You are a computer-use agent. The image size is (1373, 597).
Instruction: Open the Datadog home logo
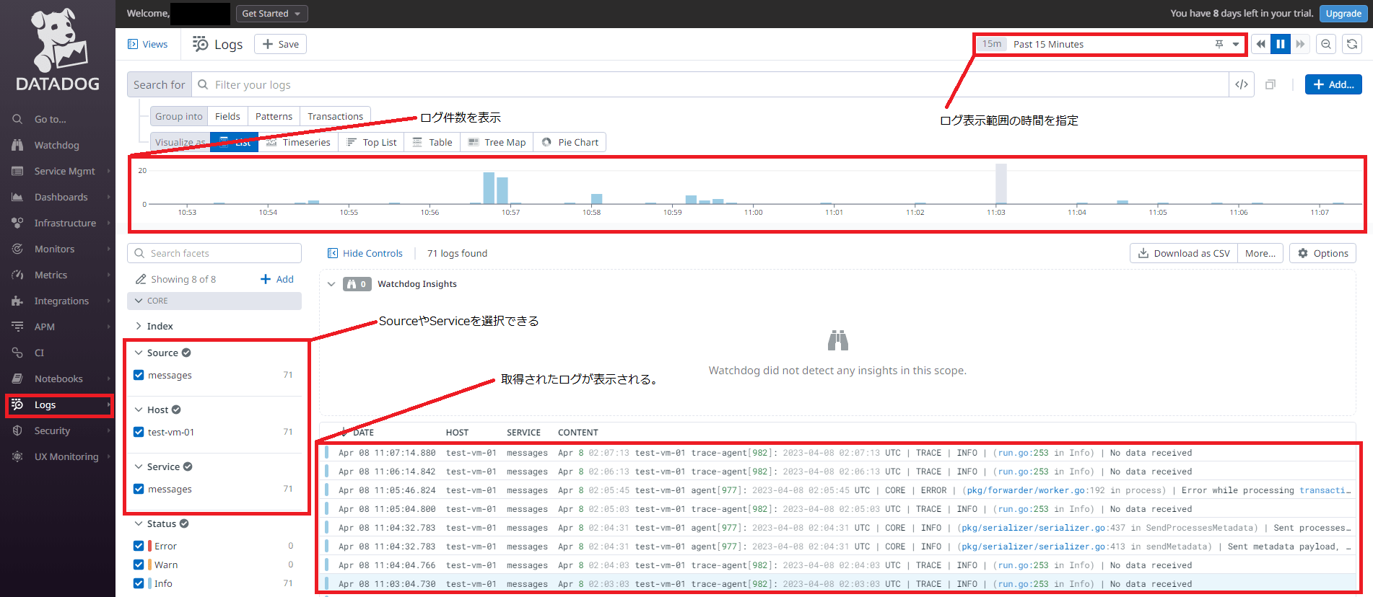(x=58, y=50)
